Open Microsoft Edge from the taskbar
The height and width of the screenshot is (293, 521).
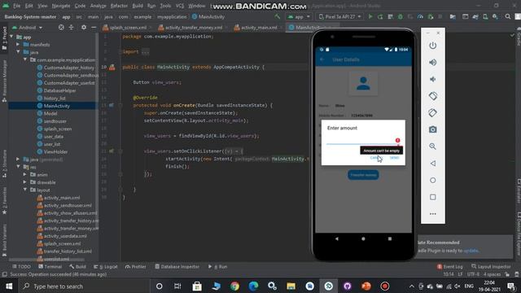(x=253, y=286)
